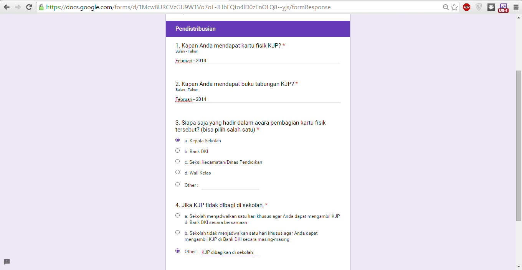Image resolution: width=522 pixels, height=270 pixels.
Task: Go forward with the browser arrow
Action: (x=18, y=7)
